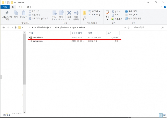Select the app-release APK file
167x118 pixels.
point(37,38)
